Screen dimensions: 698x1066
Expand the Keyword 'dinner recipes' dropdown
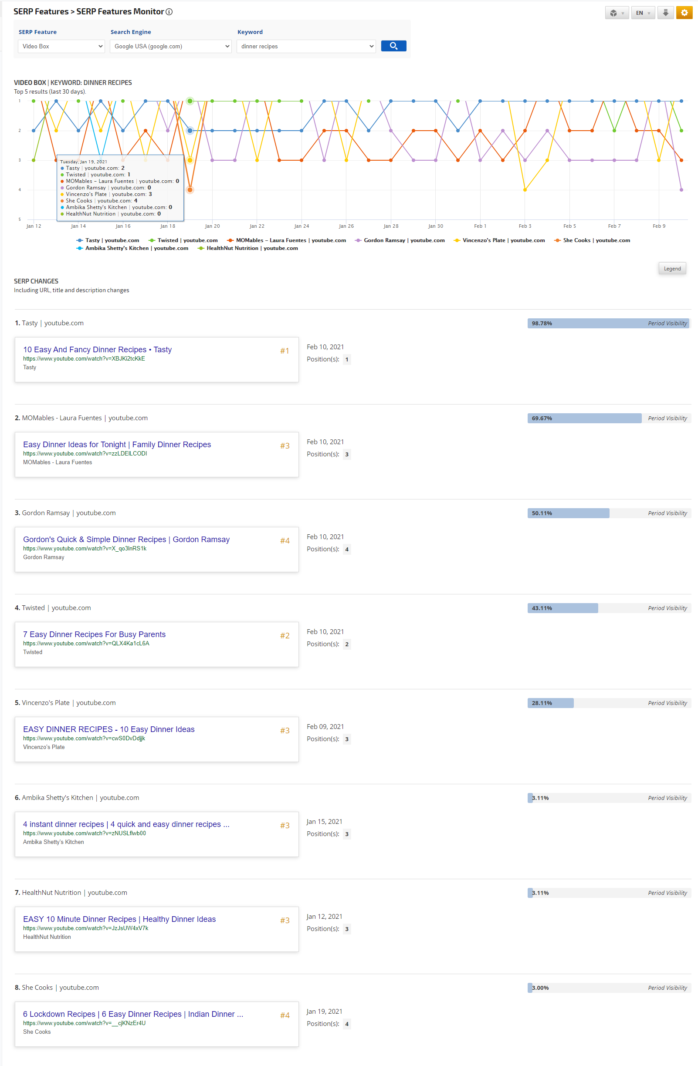[306, 46]
